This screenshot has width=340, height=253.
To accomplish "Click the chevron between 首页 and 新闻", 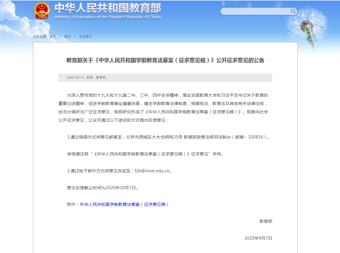I will click(x=60, y=36).
